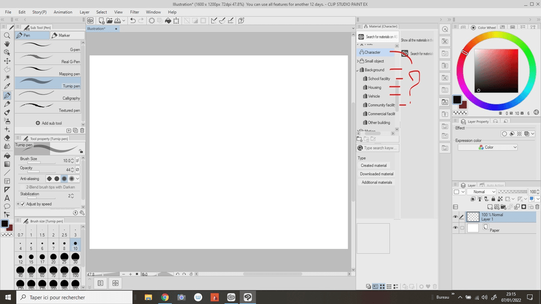Expand the Small object material folder

click(358, 61)
